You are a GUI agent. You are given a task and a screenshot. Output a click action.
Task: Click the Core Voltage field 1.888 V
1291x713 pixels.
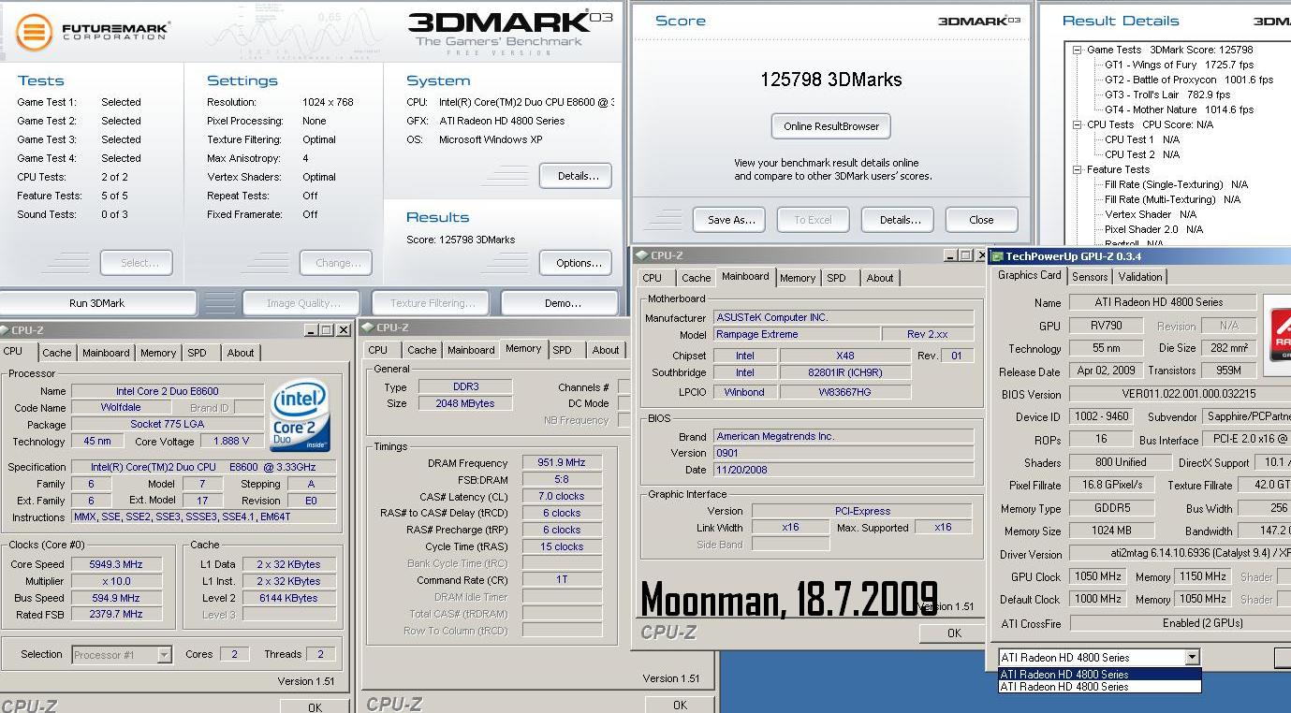click(232, 441)
